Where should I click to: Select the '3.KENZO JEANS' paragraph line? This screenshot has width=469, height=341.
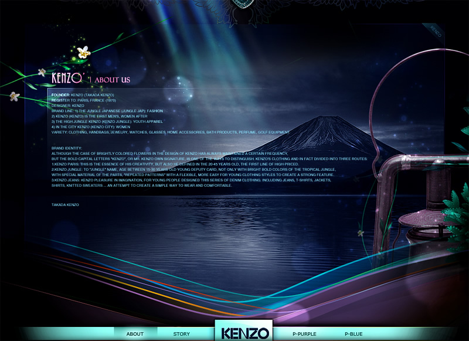[191, 180]
